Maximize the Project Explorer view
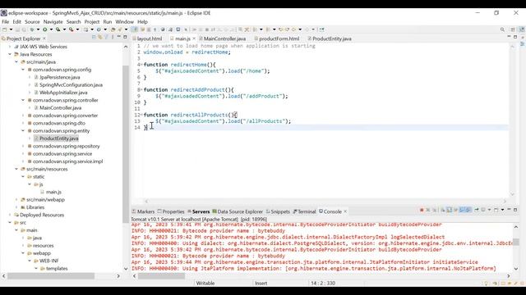Image resolution: width=526 pixels, height=295 pixels. 125,37
